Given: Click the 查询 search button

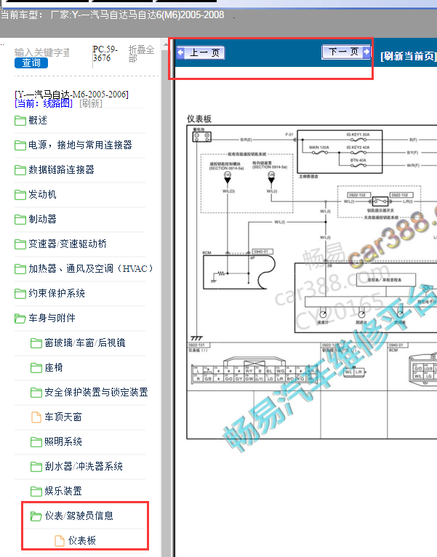Looking at the screenshot, I should (31, 63).
